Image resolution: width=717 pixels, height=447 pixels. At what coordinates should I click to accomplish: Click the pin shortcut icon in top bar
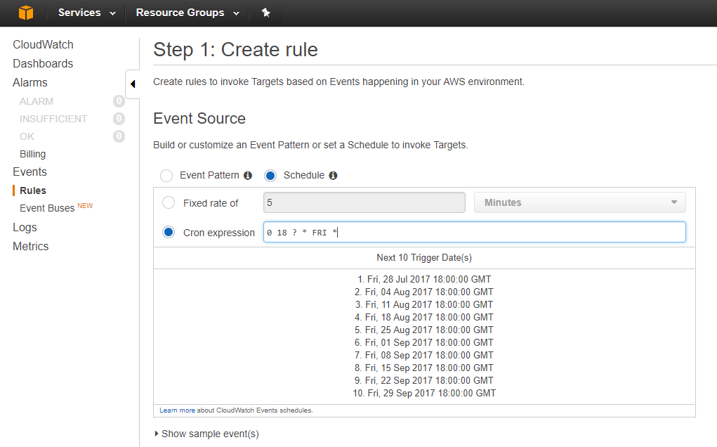coord(265,13)
